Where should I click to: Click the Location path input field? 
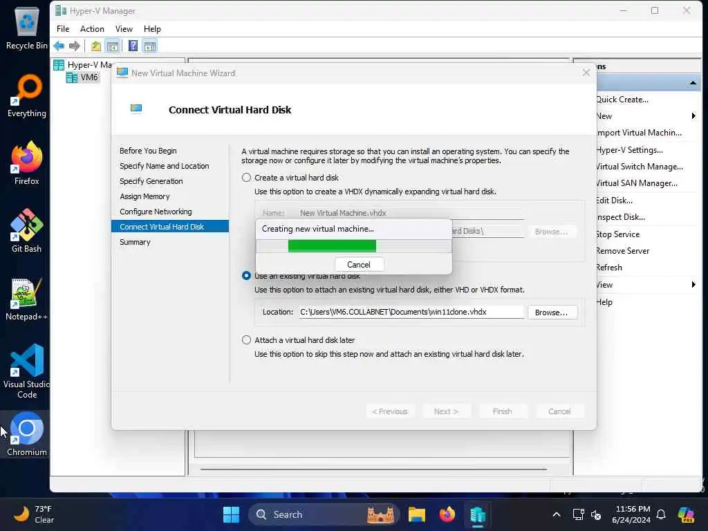click(x=411, y=312)
